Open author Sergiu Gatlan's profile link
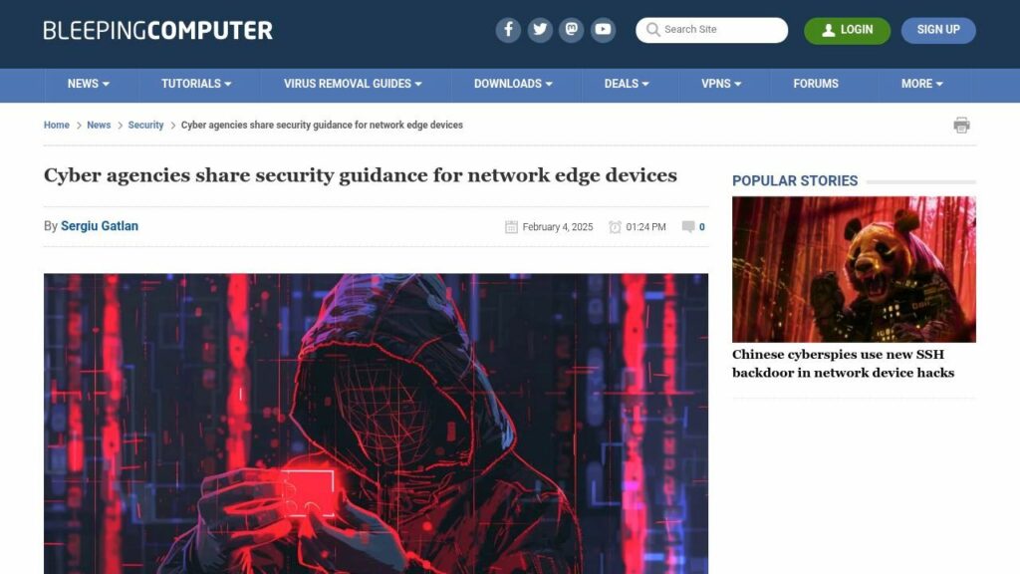This screenshot has width=1020, height=574. tap(100, 226)
